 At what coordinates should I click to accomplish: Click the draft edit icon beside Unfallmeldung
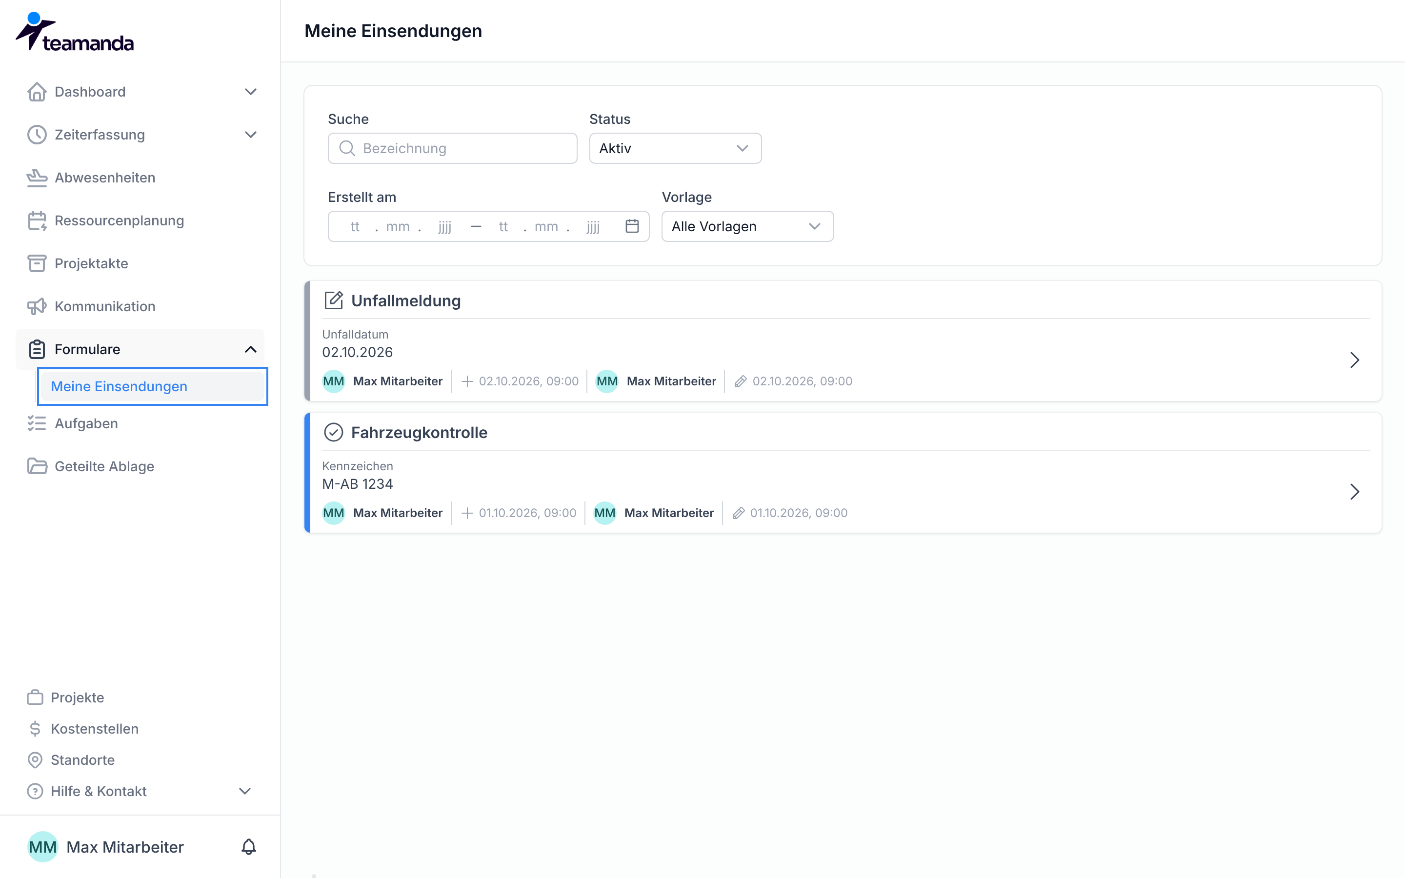tap(333, 301)
